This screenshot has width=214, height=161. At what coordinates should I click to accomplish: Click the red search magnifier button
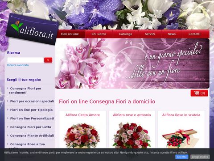coord(48,60)
